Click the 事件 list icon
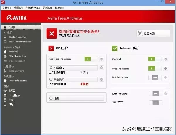This screenshot has width=176, height=135. (5, 105)
